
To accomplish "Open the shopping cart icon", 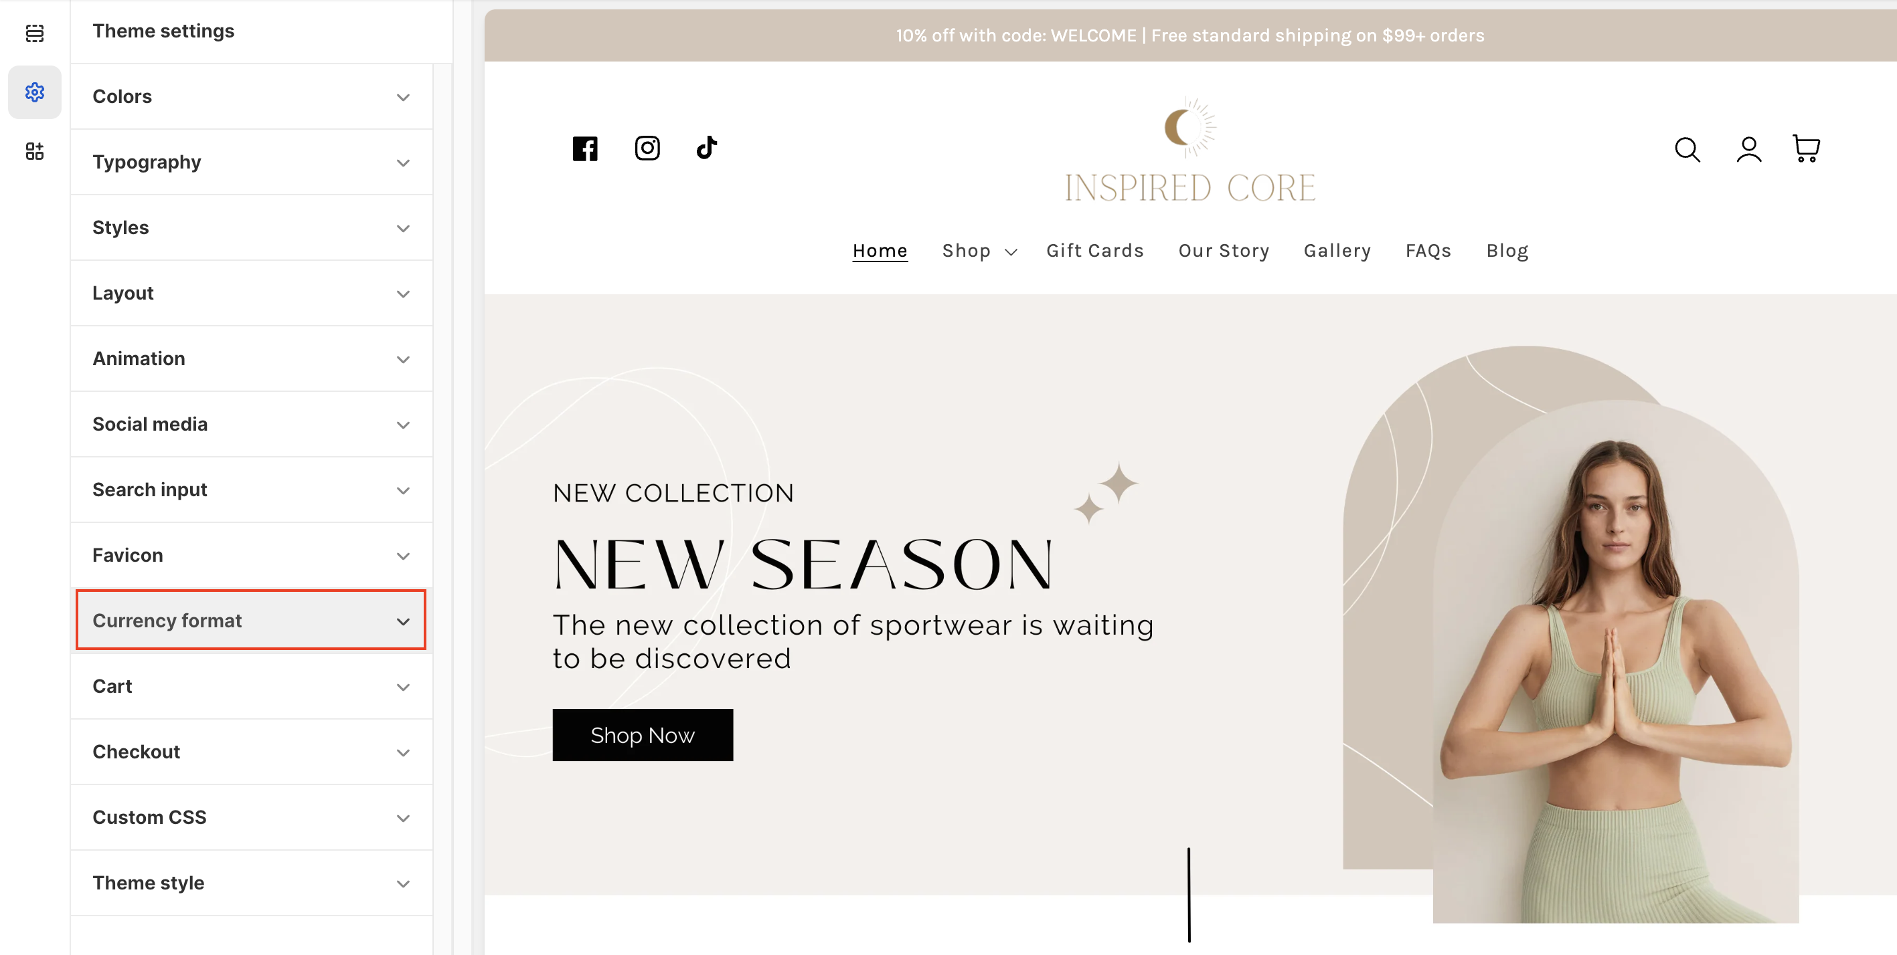I will [1806, 148].
